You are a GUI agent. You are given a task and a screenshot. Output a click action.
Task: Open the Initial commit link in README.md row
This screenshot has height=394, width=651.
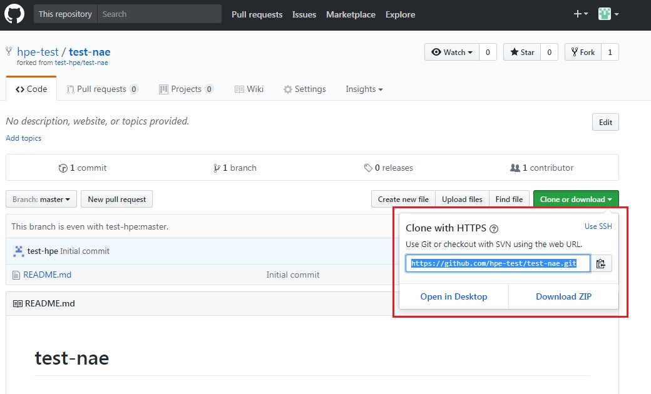pos(293,275)
